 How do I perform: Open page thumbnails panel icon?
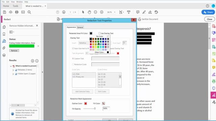[4, 27]
